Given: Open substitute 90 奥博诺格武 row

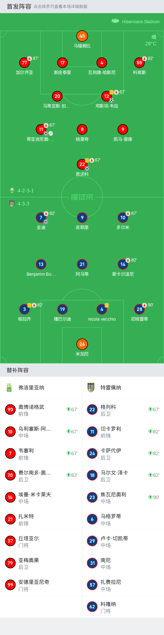Looking at the screenshot, I should coord(41,410).
